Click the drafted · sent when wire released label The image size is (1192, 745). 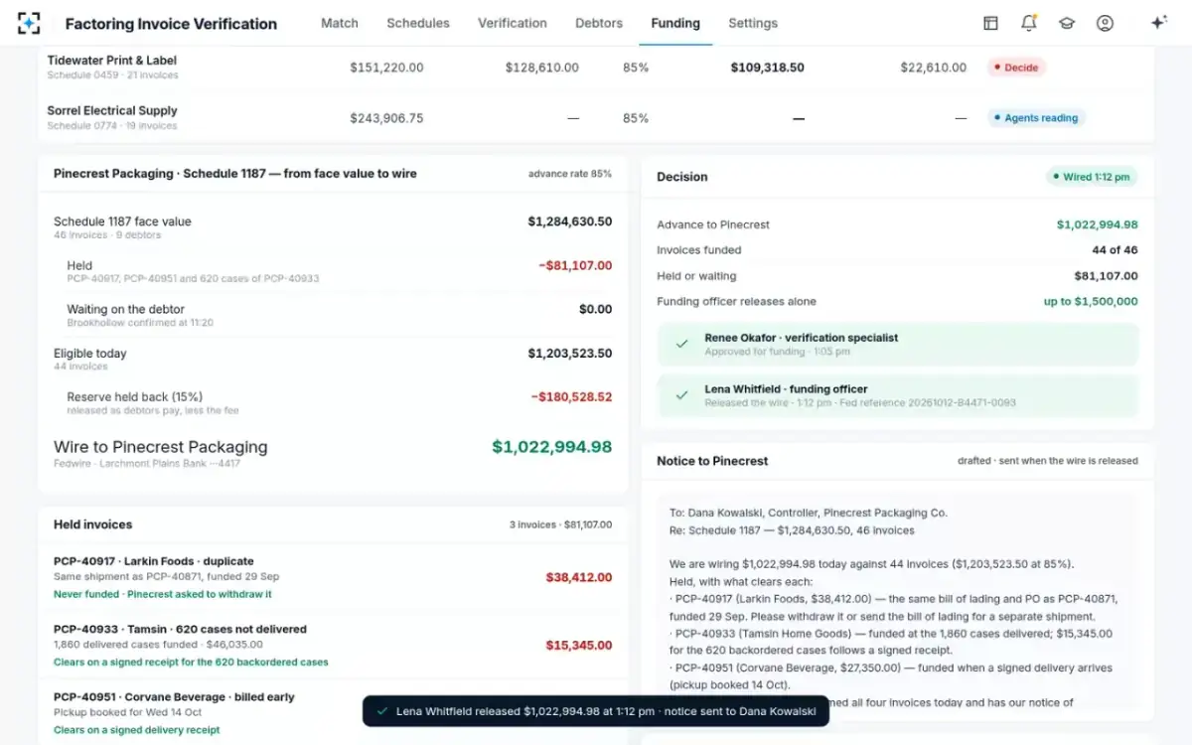(1048, 461)
